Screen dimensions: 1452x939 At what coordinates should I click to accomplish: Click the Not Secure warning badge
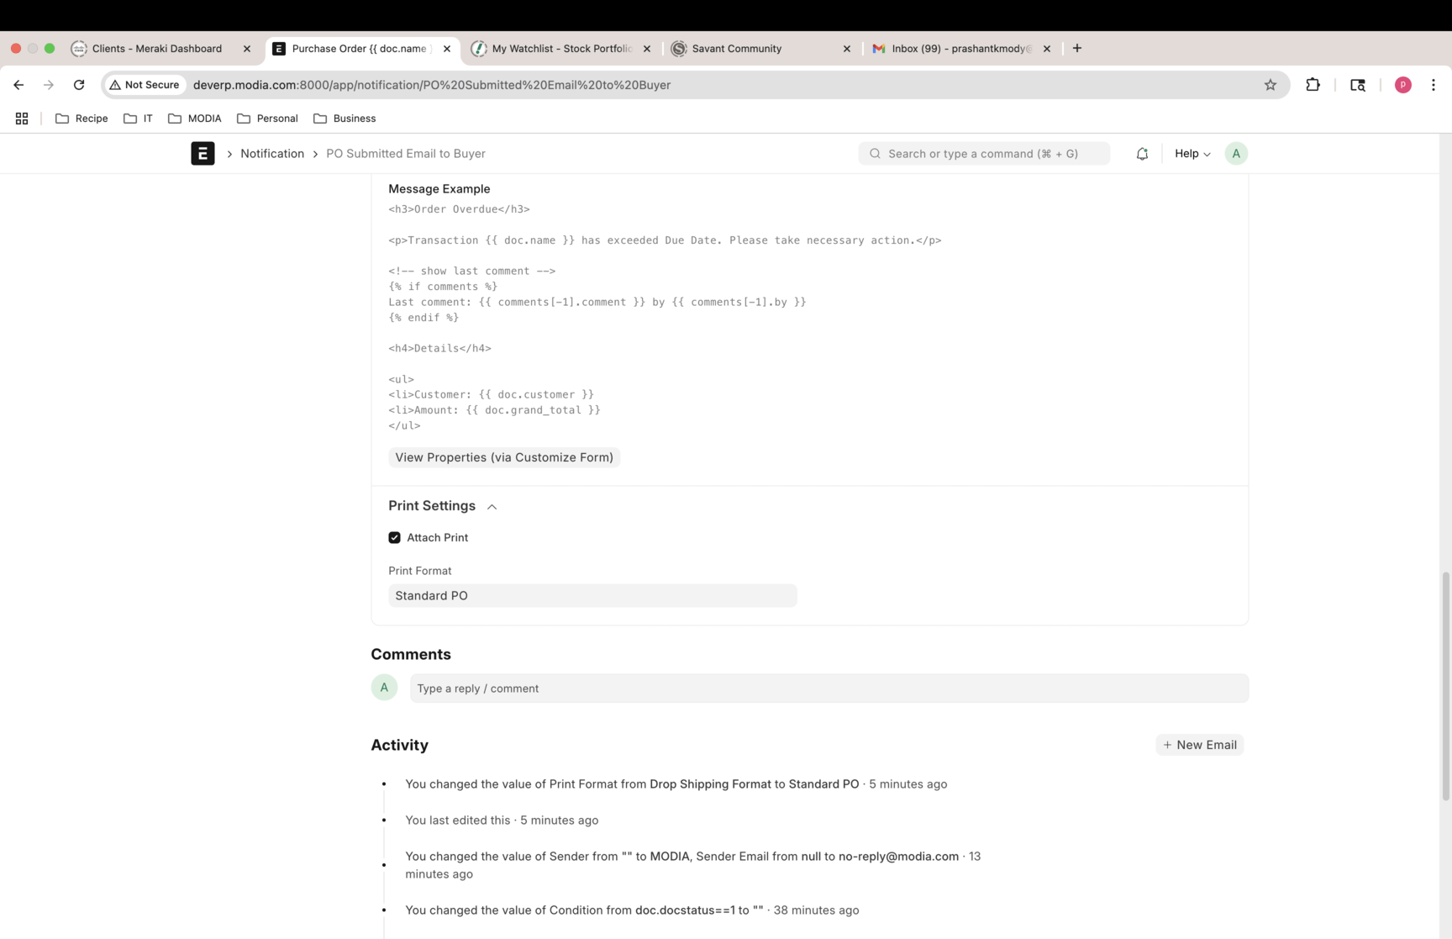145,85
